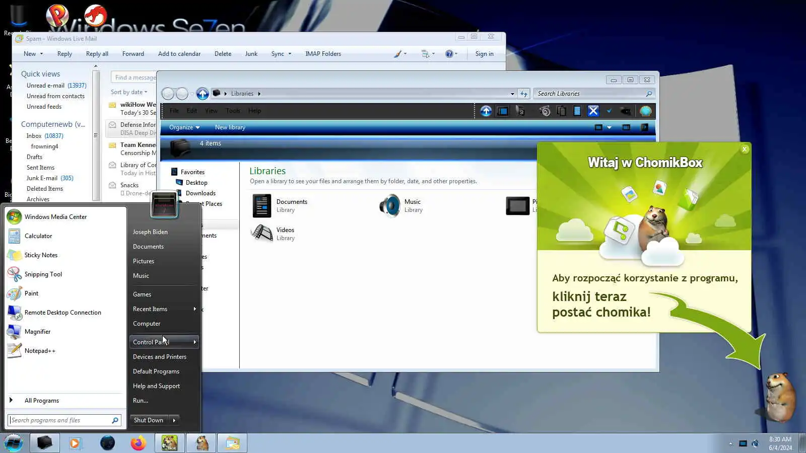806x453 pixels.
Task: Expand the Recent Items submenu
Action: pos(164,309)
